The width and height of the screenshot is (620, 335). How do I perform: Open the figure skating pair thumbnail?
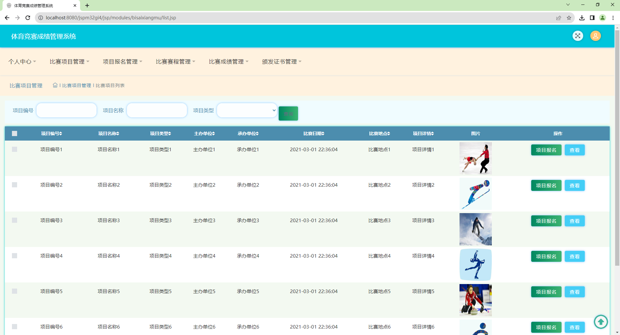pos(475,158)
